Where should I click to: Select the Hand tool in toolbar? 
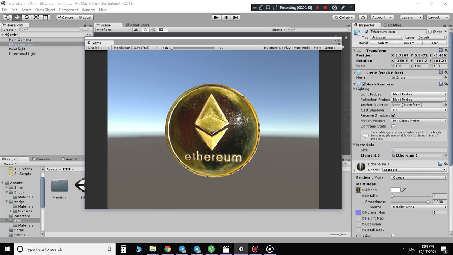coord(7,17)
